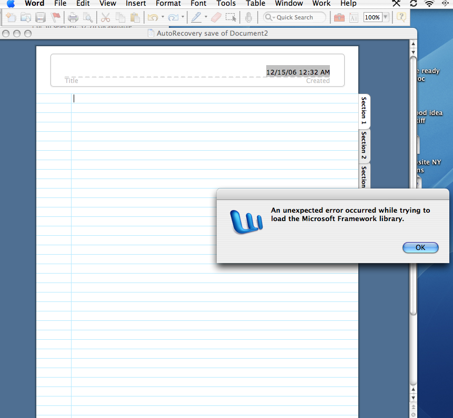Viewport: 453px width, 418px height.
Task: Open the zoom percentage dropdown arrow
Action: pyautogui.click(x=386, y=17)
